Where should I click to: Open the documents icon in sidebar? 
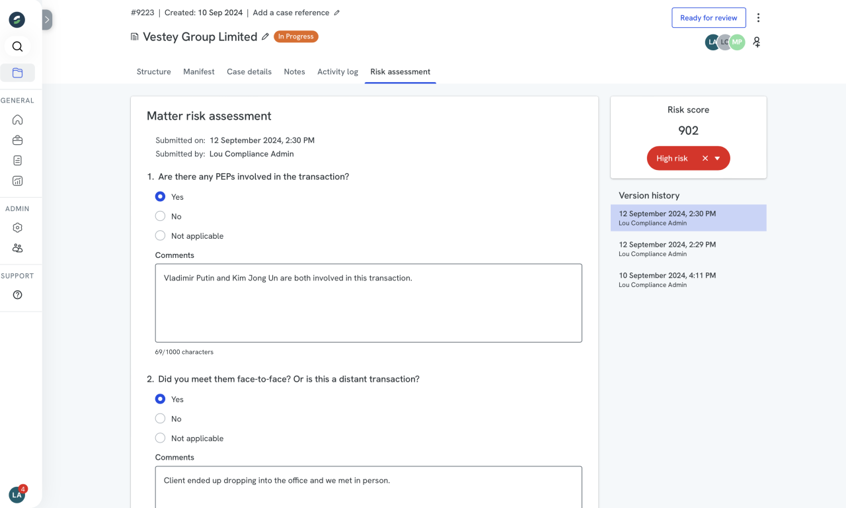[17, 160]
